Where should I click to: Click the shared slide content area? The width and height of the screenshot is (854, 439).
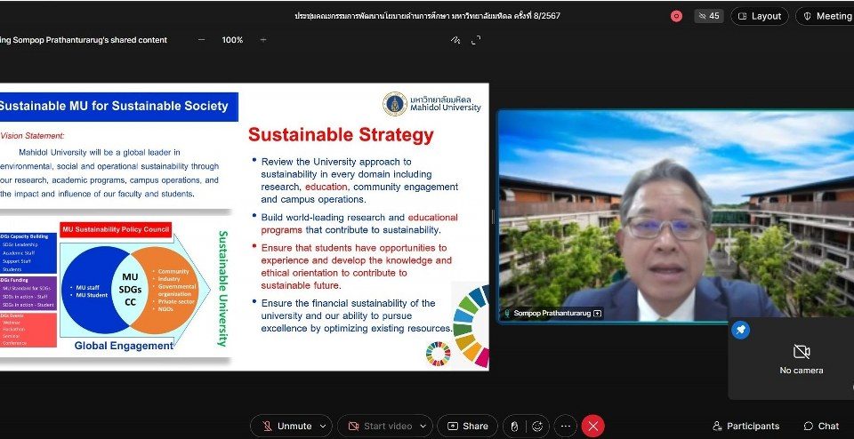point(245,227)
